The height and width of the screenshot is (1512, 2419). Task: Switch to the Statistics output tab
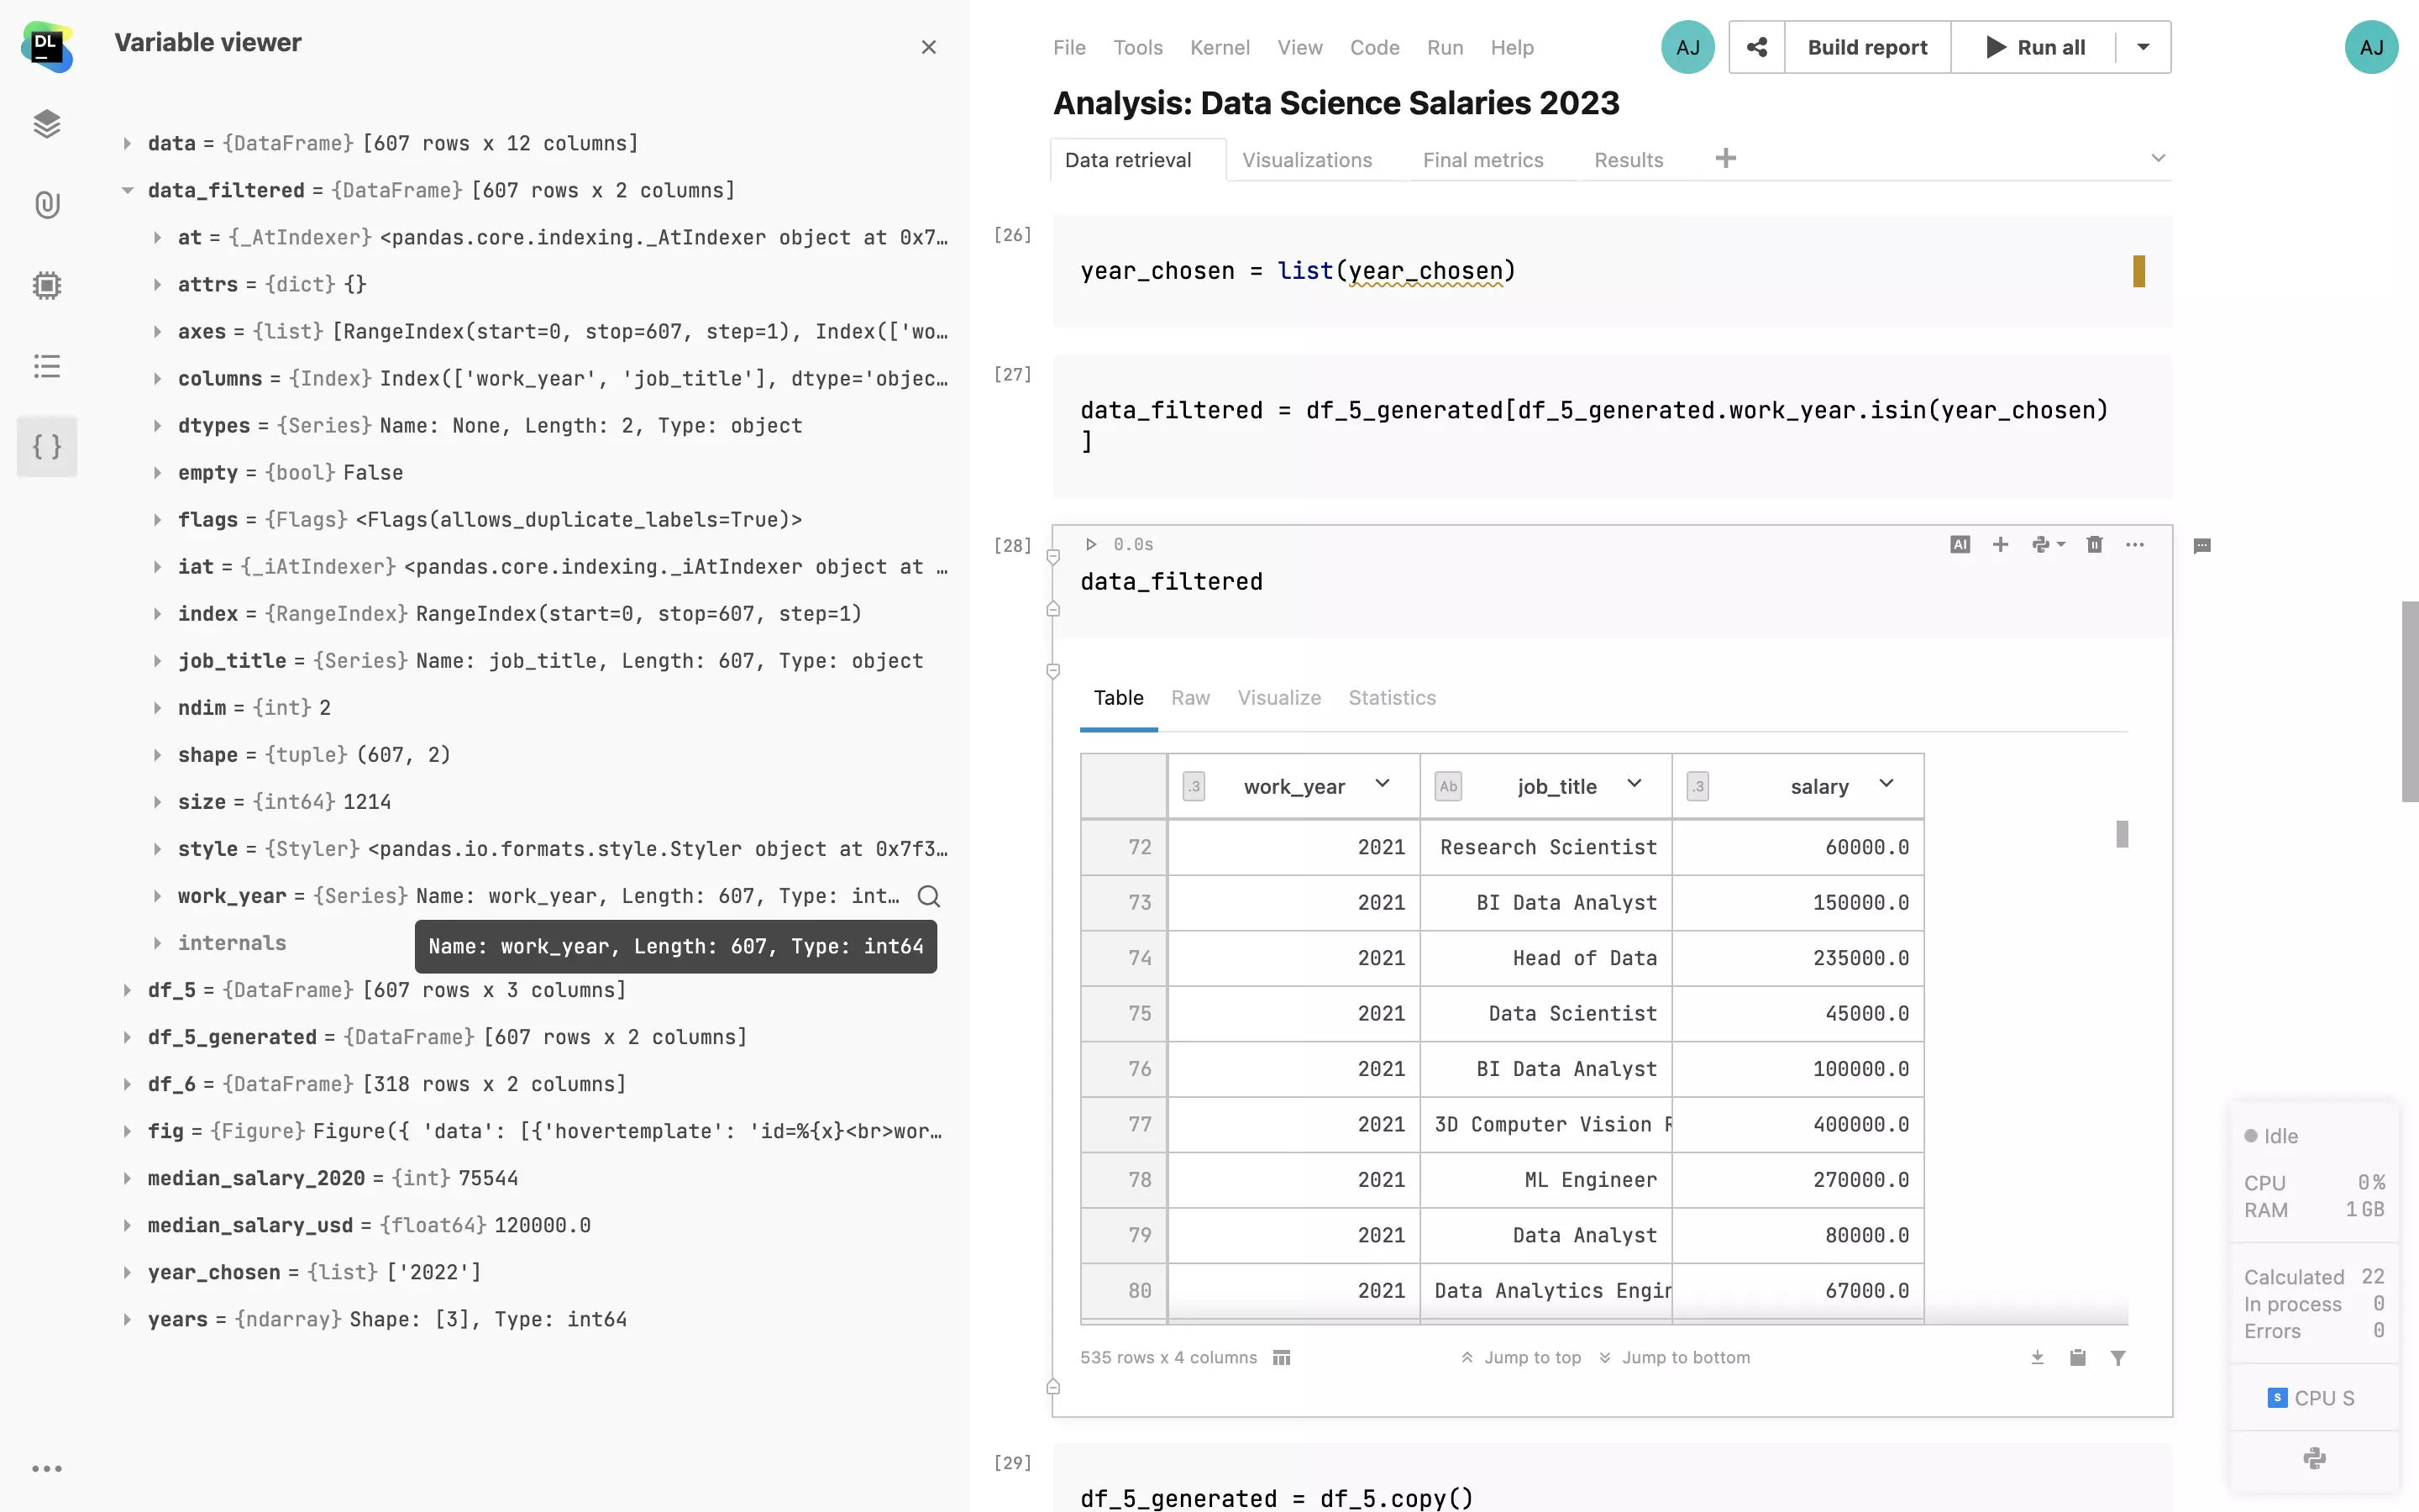click(x=1392, y=698)
